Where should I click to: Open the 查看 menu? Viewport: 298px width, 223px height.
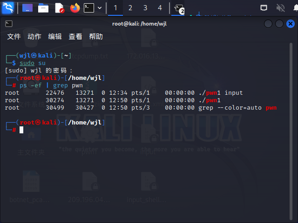[75, 37]
